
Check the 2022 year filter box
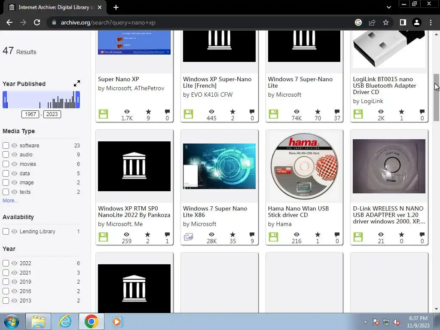click(6, 263)
